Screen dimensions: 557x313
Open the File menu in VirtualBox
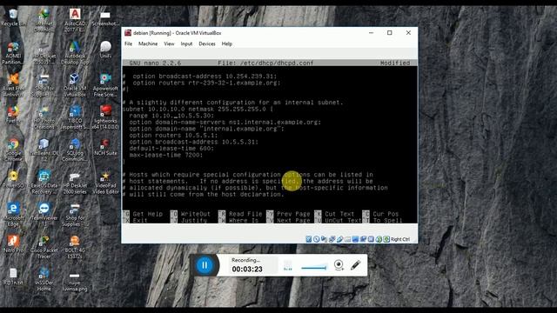(x=128, y=43)
